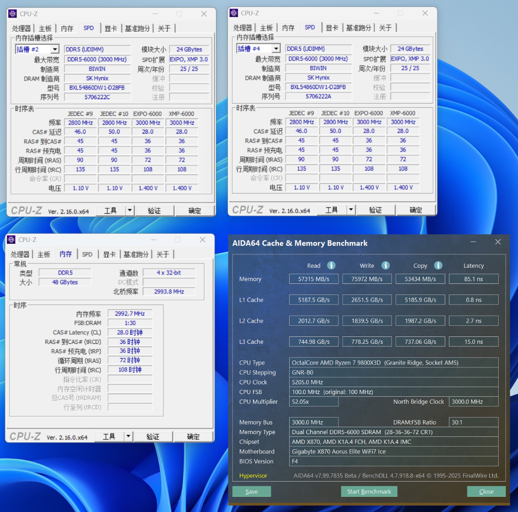This screenshot has height=512, width=518.
Task: Click Save button in AIDA64 benchmark
Action: point(252,492)
